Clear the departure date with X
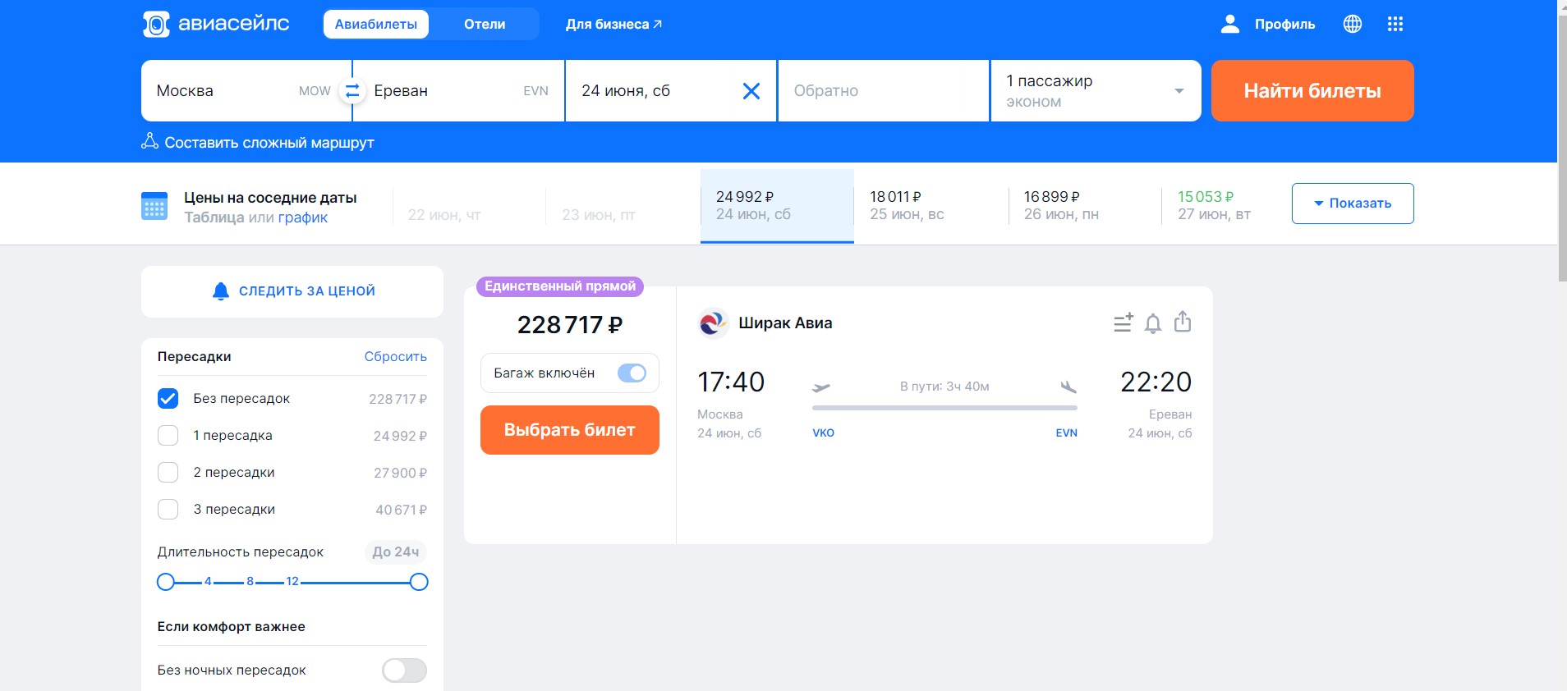Image resolution: width=1567 pixels, height=691 pixels. coord(751,91)
